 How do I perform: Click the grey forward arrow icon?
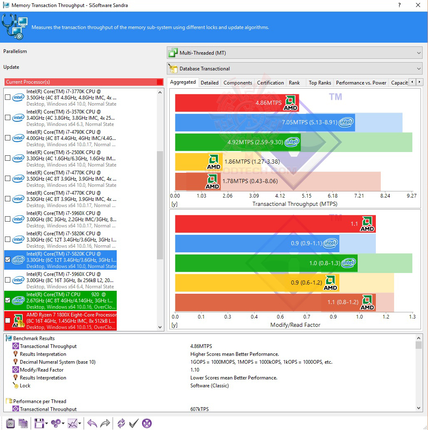coord(105,423)
